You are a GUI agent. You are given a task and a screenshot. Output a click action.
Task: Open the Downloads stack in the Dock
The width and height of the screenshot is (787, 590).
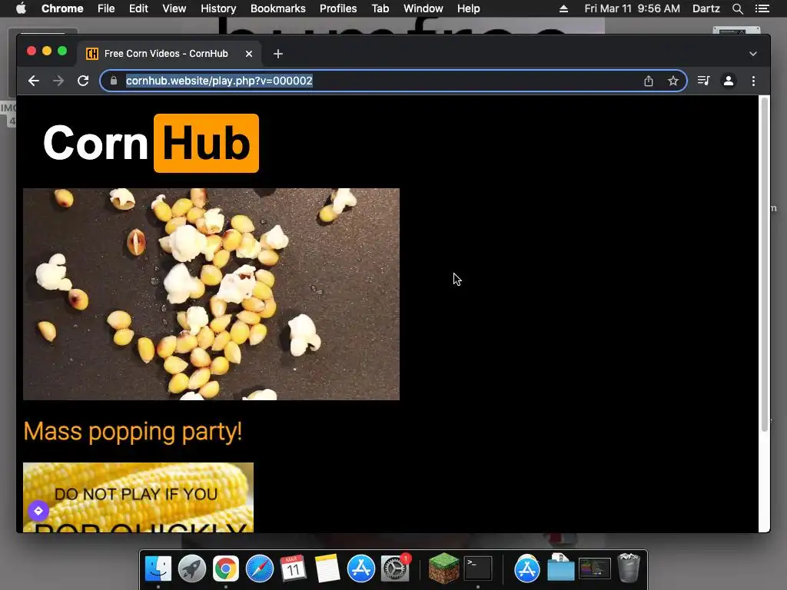coord(560,568)
